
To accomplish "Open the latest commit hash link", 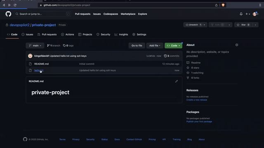I will (151, 56).
